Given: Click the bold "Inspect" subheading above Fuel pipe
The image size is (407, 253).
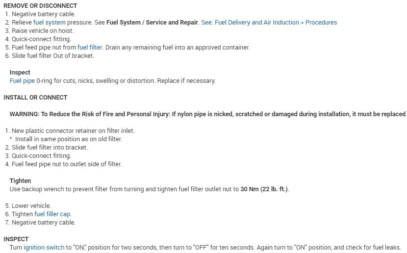Looking at the screenshot, I should coord(20,73).
